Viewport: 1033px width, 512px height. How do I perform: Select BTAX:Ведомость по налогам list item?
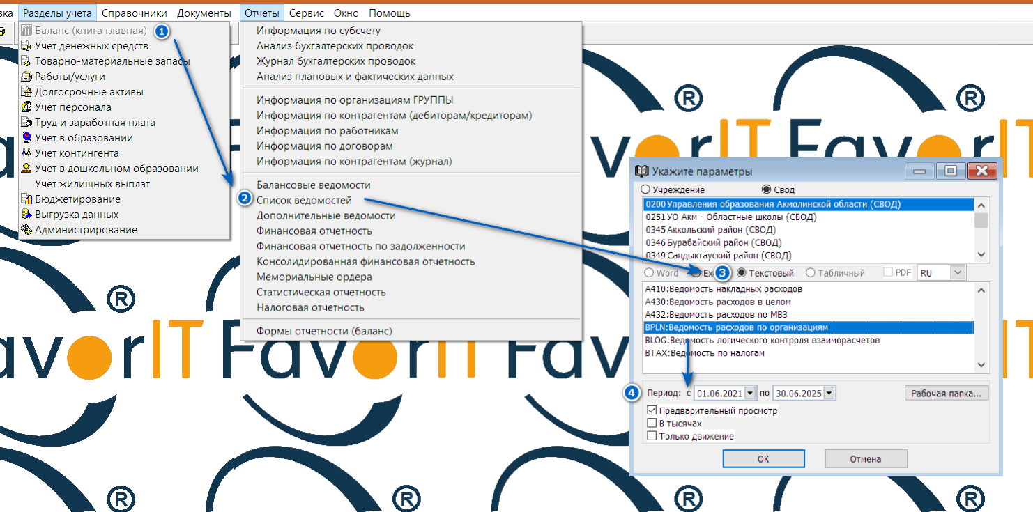[705, 353]
